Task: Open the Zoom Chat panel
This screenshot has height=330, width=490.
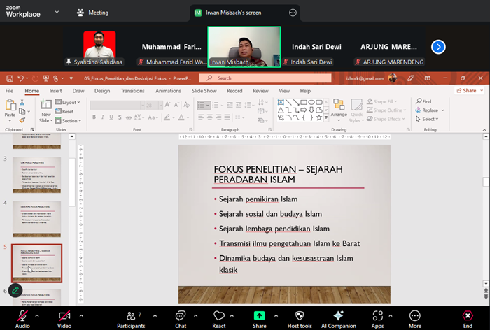Action: [181, 319]
